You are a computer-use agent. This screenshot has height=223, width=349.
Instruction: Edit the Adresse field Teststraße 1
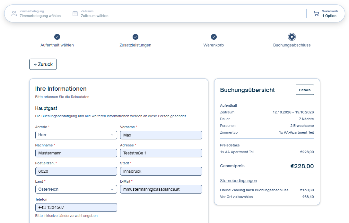coord(161,153)
